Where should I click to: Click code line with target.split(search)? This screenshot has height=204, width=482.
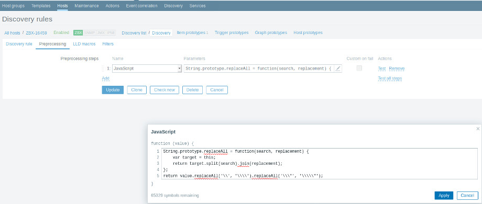click(227, 164)
